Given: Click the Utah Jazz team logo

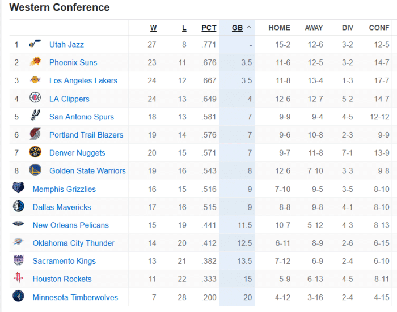Looking at the screenshot, I should click(x=35, y=44).
